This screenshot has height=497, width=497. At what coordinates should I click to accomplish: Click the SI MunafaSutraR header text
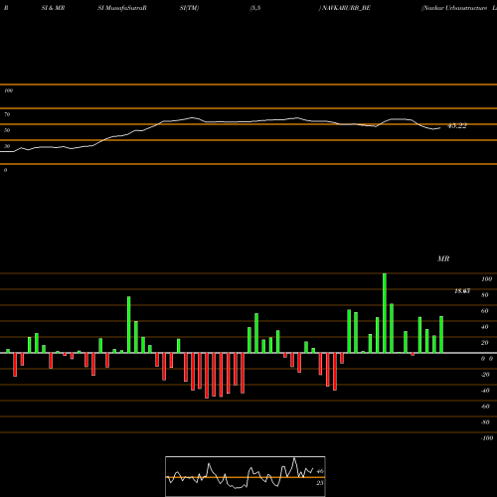[122, 8]
